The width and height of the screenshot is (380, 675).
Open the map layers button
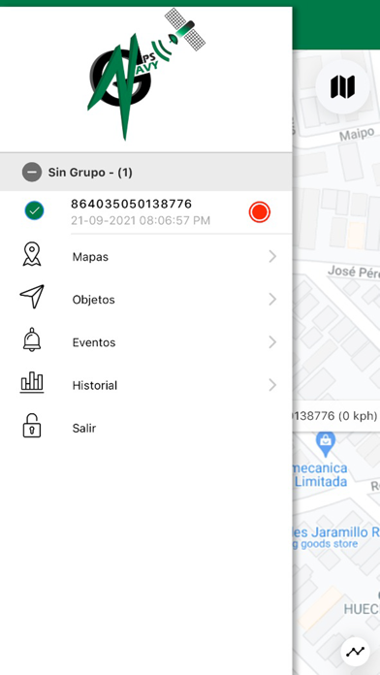342,86
